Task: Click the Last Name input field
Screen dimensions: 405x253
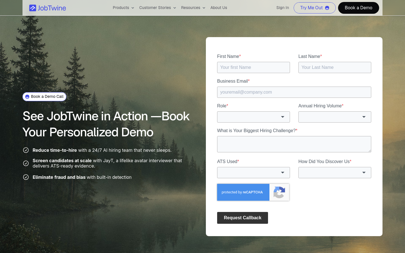Action: [335, 67]
